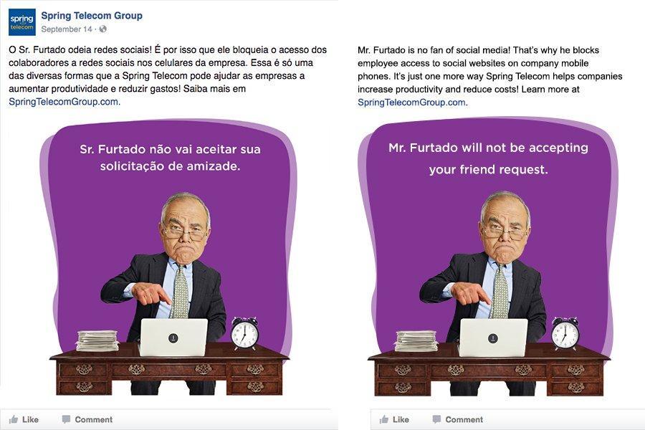Click comment bubble icon under Portuguese post
Screen dimensions: 645x430
tap(66, 419)
